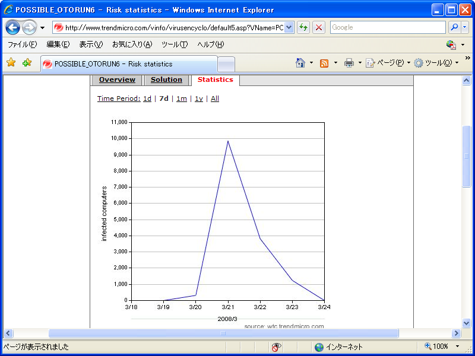
Task: Click the source: wtc.trendmicro.com text
Action: [x=284, y=326]
